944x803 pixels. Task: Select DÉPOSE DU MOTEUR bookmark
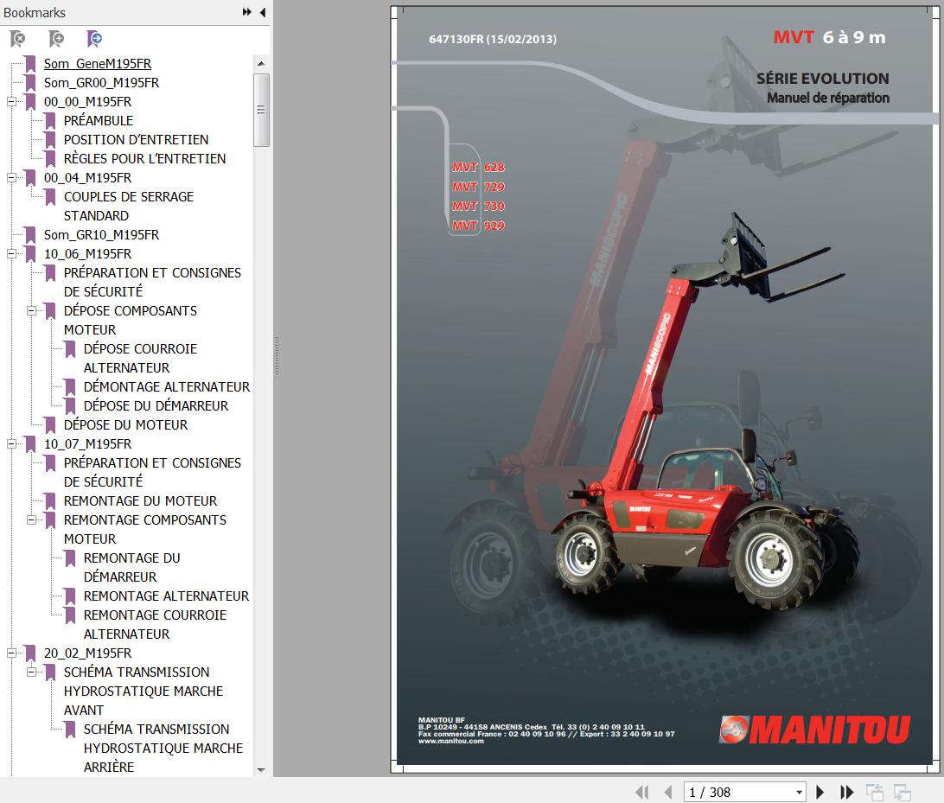coord(126,425)
